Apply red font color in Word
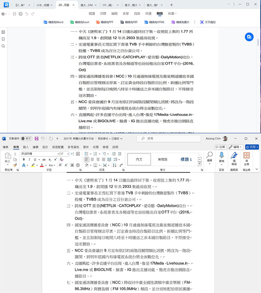The image size is (261, 293). 42,165
